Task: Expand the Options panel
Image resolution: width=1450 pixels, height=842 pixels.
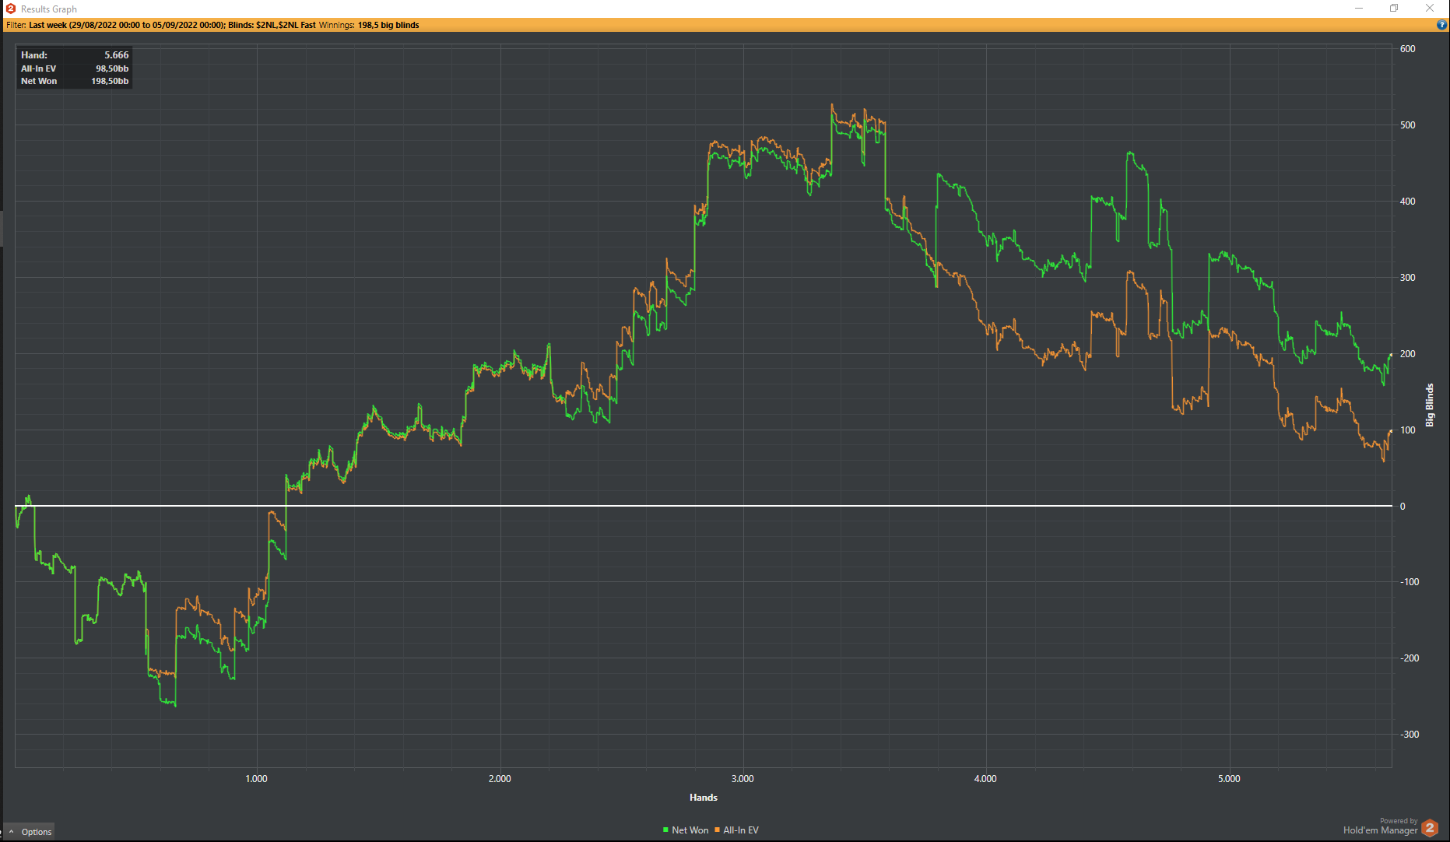Action: click(30, 832)
